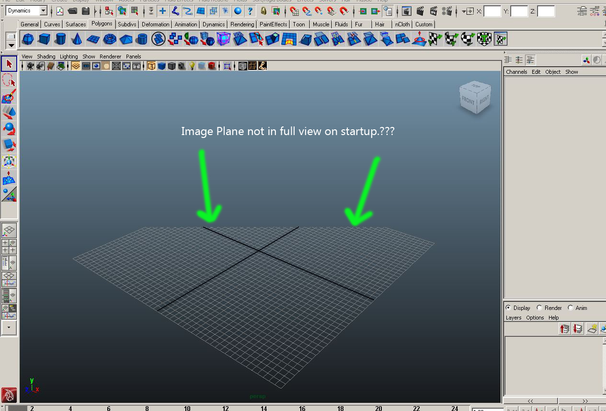Click the X coordinate input field
Screen dimensions: 606x411
coord(492,11)
